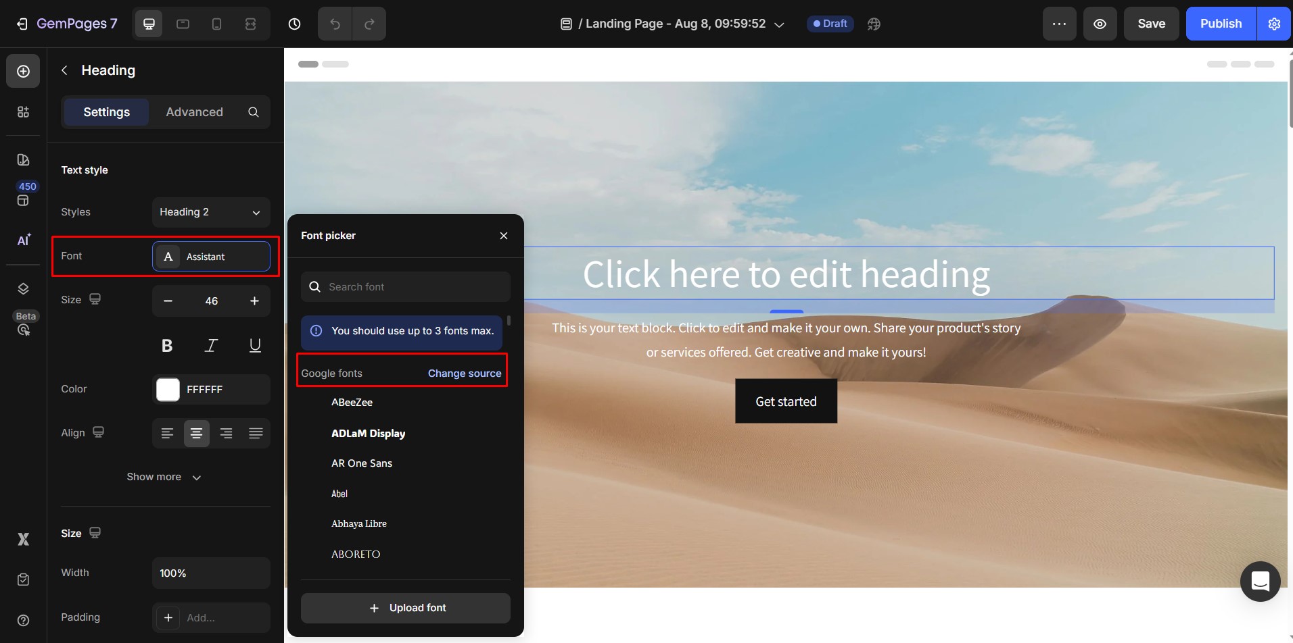Open version history clock icon
The height and width of the screenshot is (643, 1293).
tap(294, 24)
